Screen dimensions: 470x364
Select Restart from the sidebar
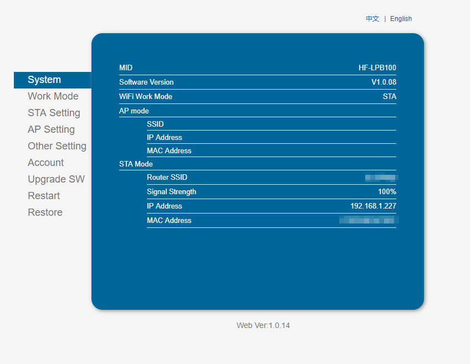point(44,196)
